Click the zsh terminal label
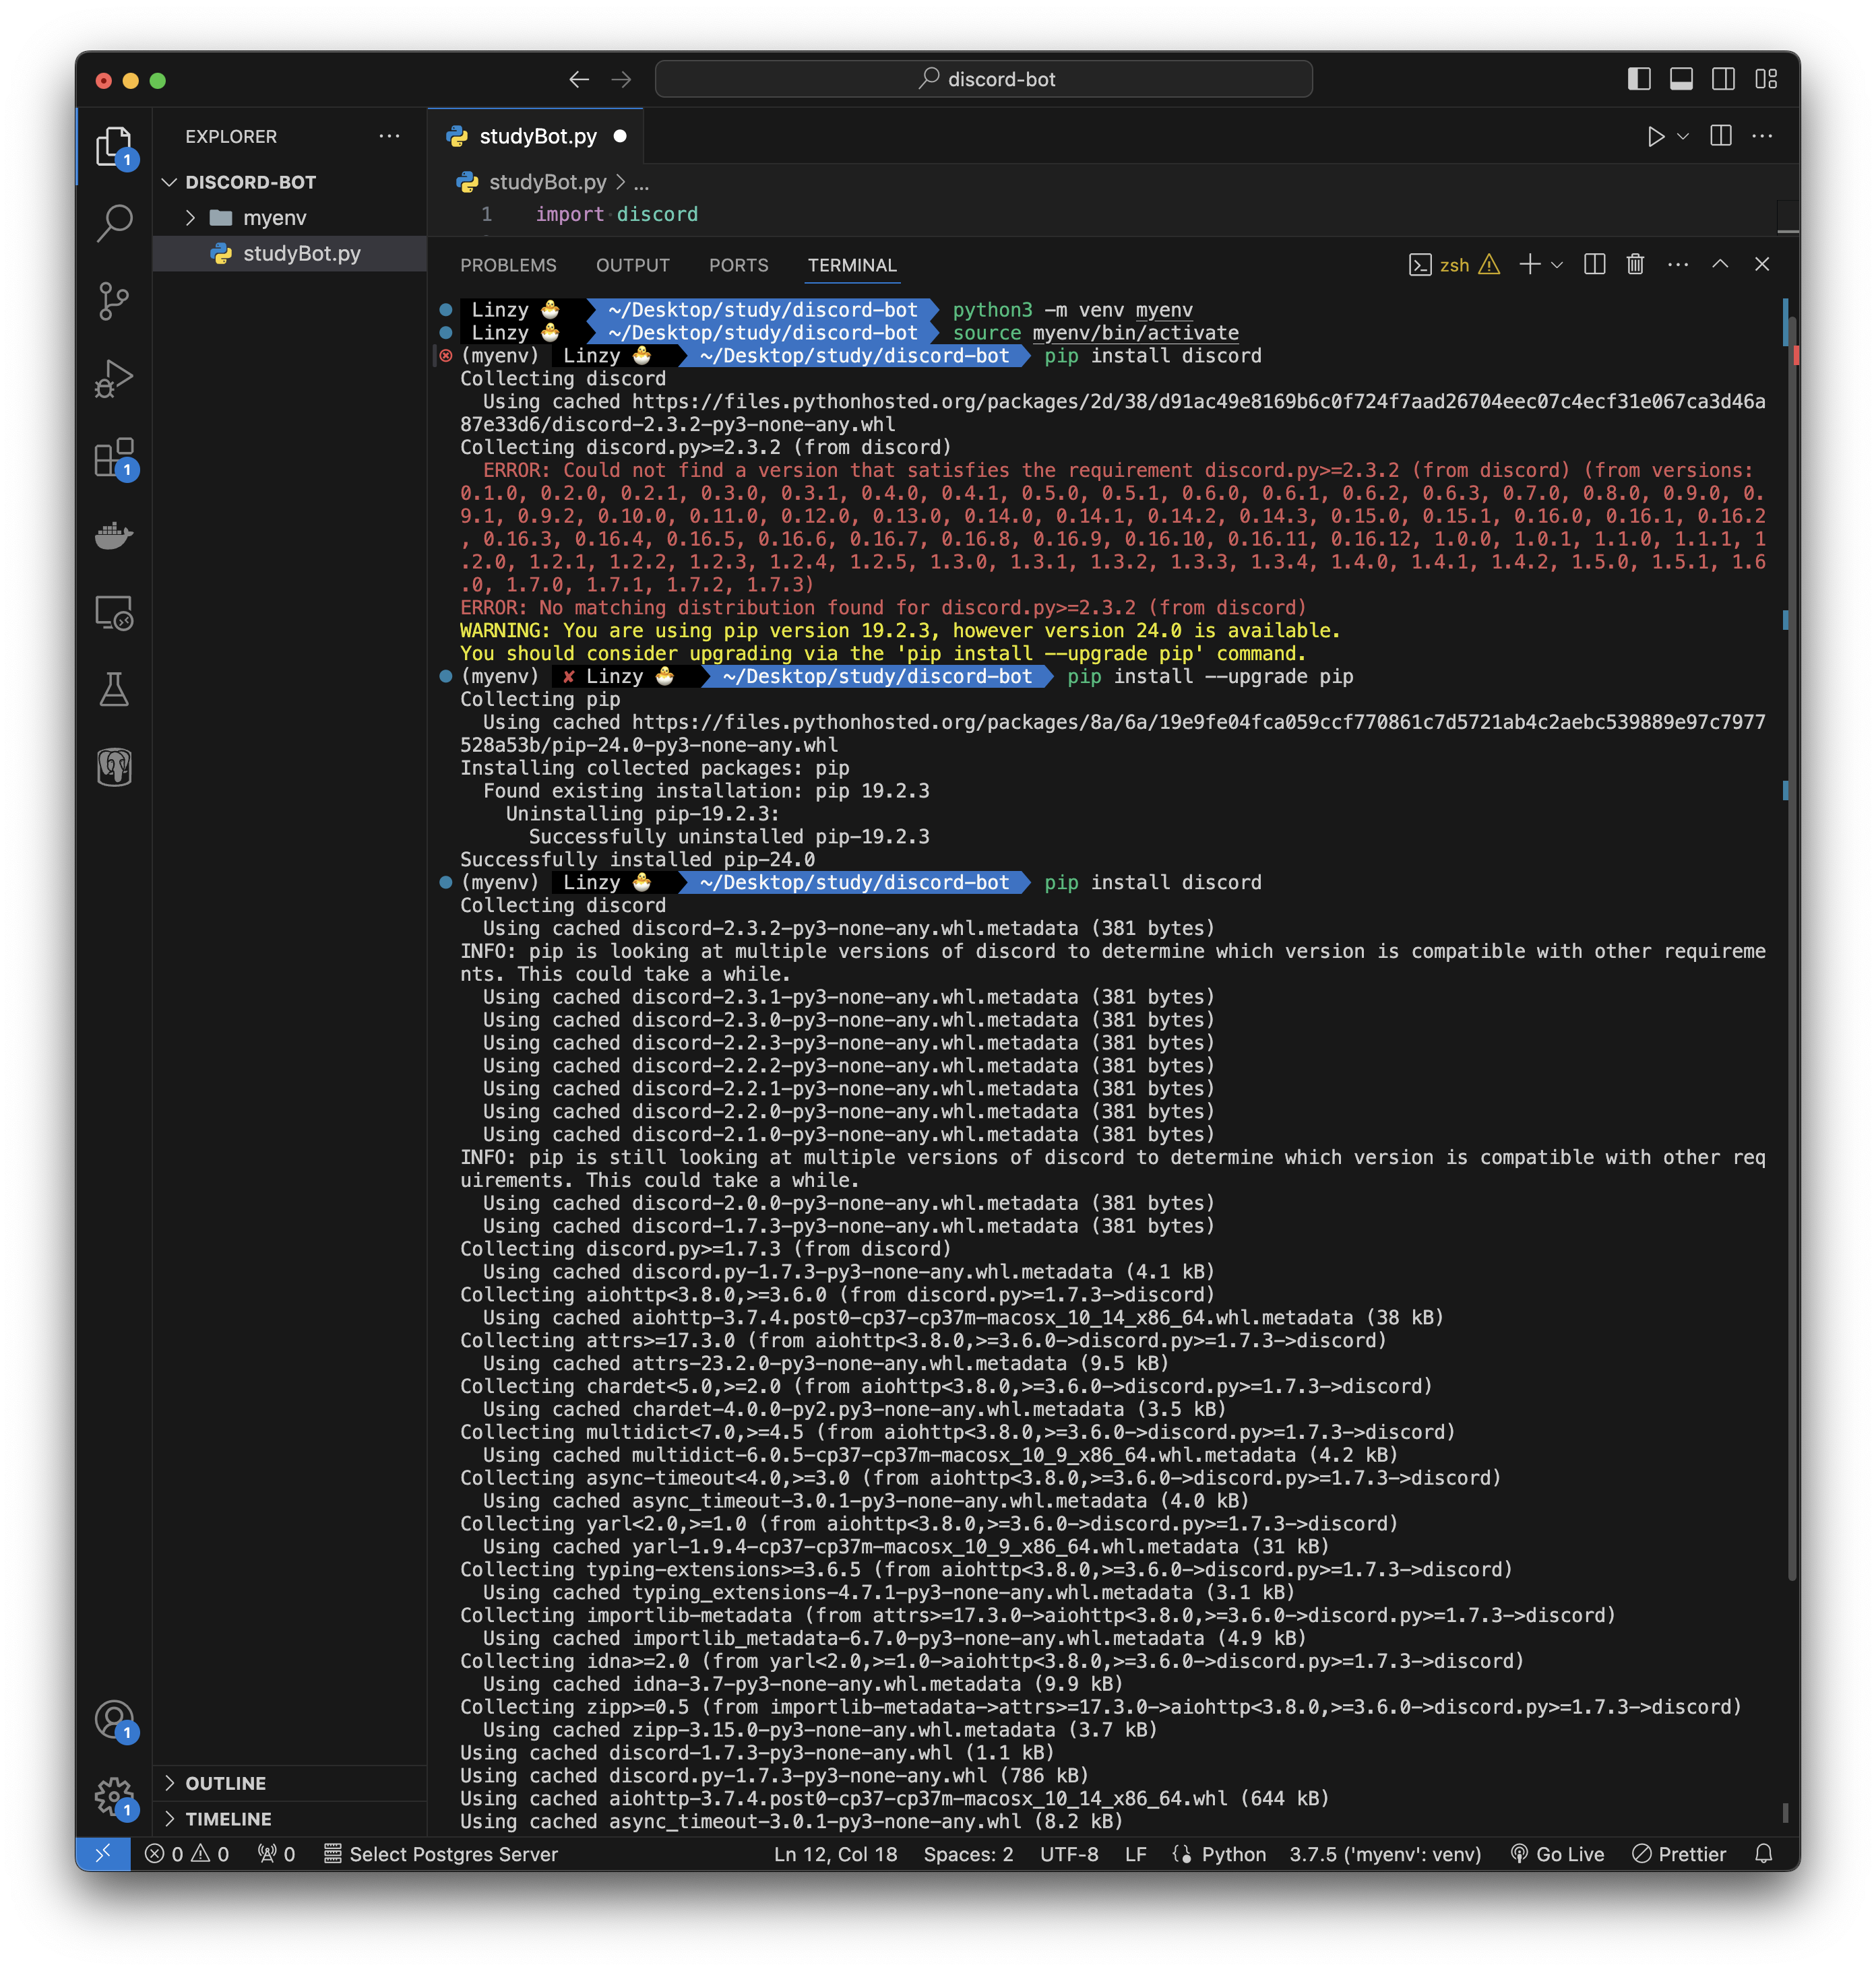Image resolution: width=1876 pixels, height=1971 pixels. point(1454,265)
